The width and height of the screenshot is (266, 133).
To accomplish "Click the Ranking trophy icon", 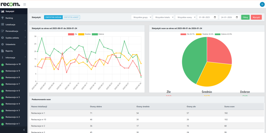I will click(3, 18).
